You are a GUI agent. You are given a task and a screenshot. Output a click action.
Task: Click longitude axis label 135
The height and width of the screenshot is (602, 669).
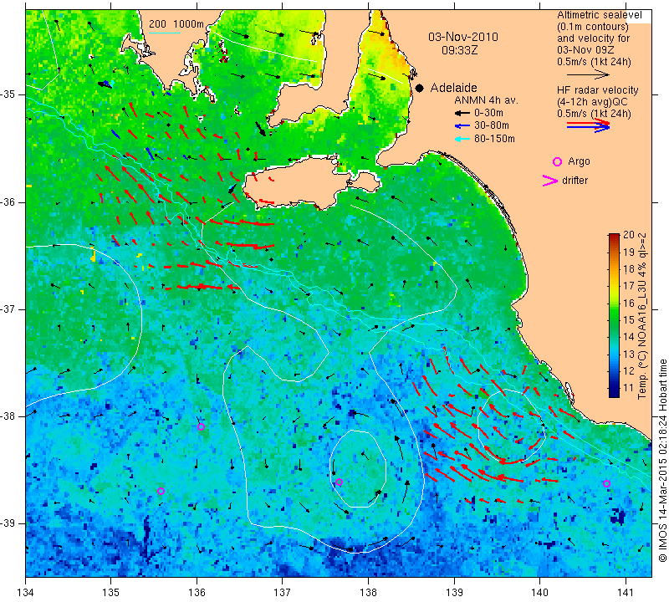tap(111, 593)
